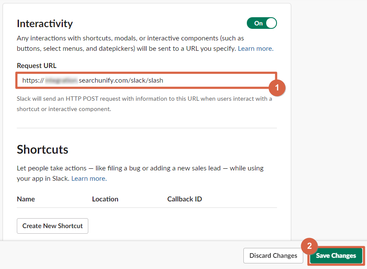
Task: Save changes with the green button
Action: (336, 256)
